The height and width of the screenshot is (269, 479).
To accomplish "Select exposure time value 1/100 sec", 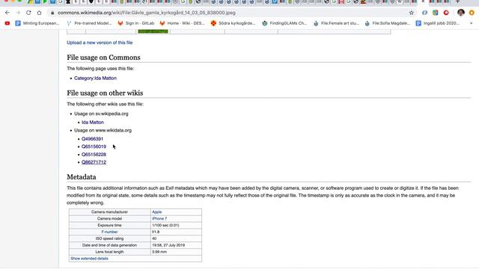I will [165, 226].
